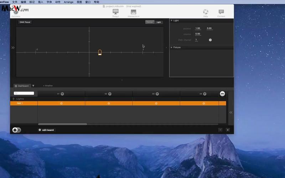Viewport: 285px width, 178px height.
Task: Open edit board settings
Action: 46,130
